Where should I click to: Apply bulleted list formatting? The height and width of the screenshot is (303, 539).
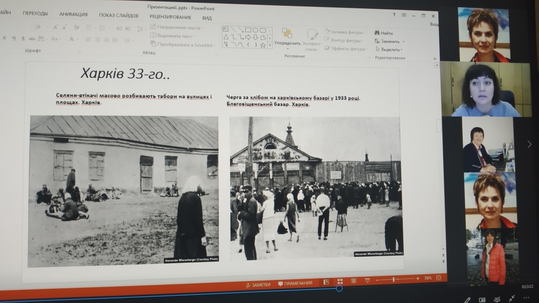[89, 28]
